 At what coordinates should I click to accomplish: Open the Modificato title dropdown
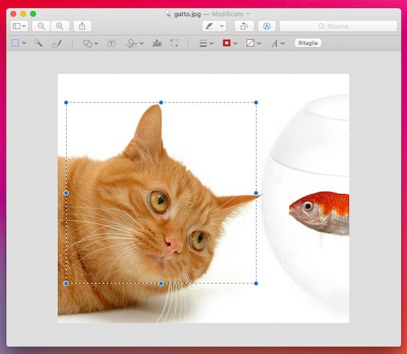pos(230,14)
